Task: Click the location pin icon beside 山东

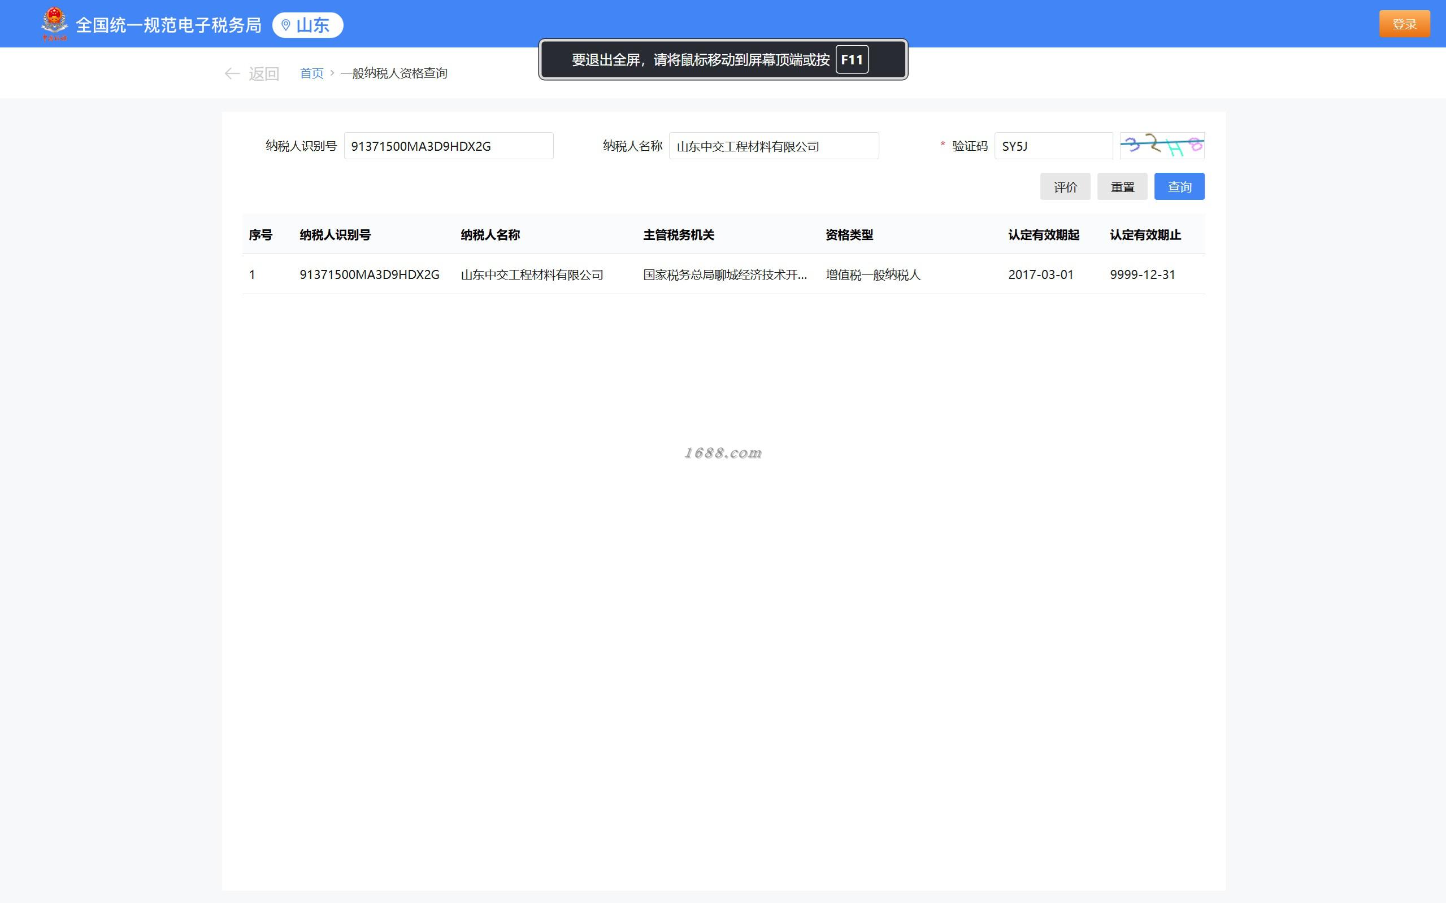Action: 285,25
